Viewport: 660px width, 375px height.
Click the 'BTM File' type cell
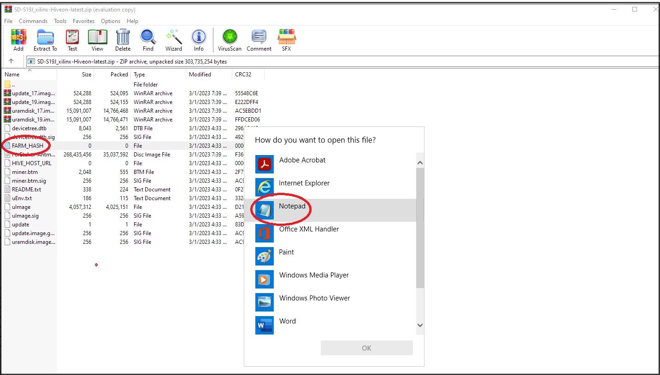(144, 172)
